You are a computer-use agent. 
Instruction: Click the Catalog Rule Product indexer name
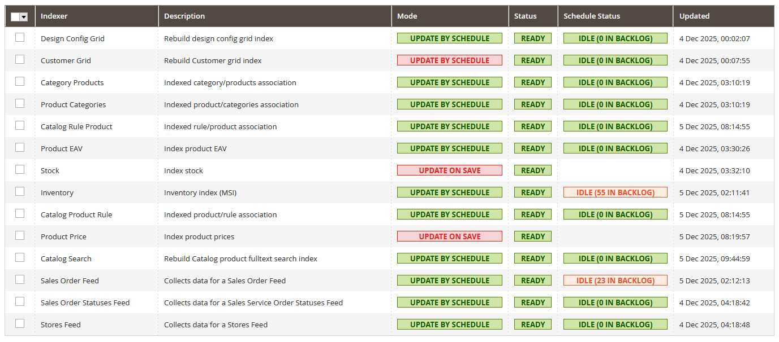pos(76,126)
